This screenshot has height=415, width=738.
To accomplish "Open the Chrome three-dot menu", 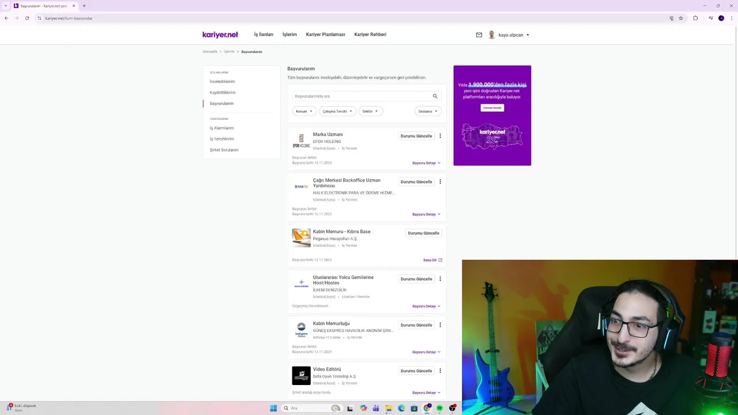I will (732, 18).
